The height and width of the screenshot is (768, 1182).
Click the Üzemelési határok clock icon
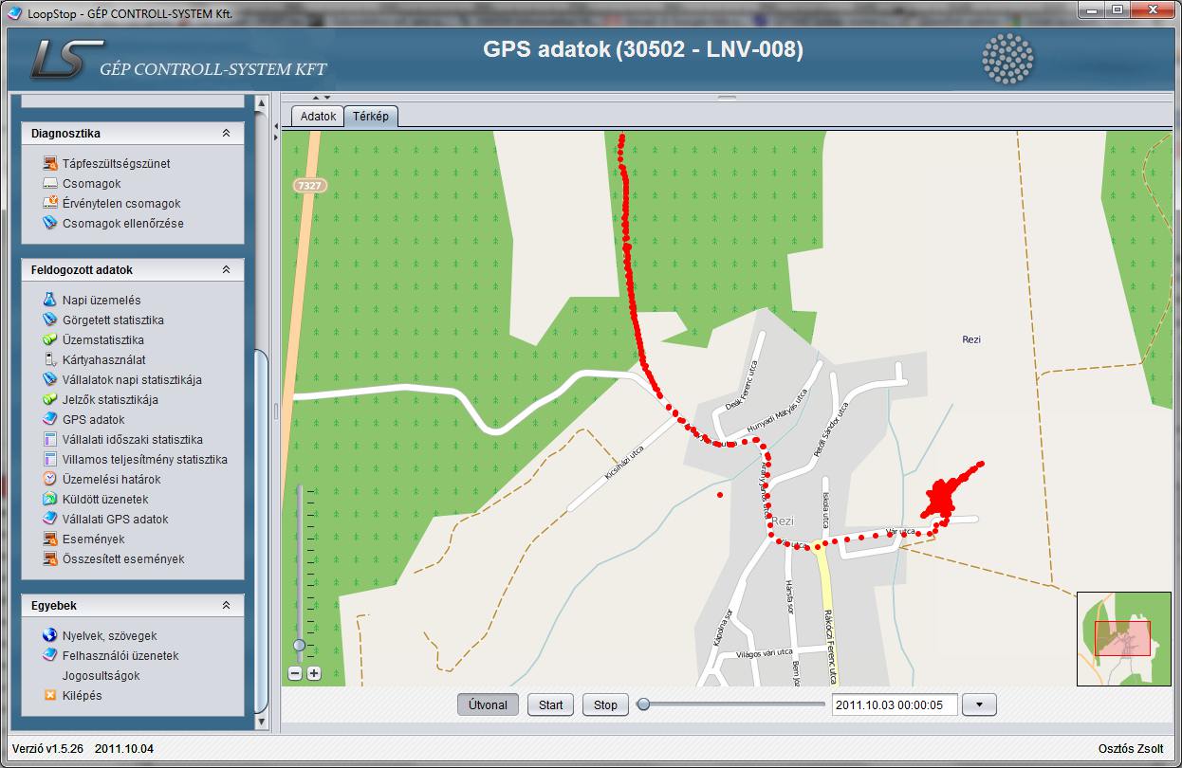(x=51, y=480)
